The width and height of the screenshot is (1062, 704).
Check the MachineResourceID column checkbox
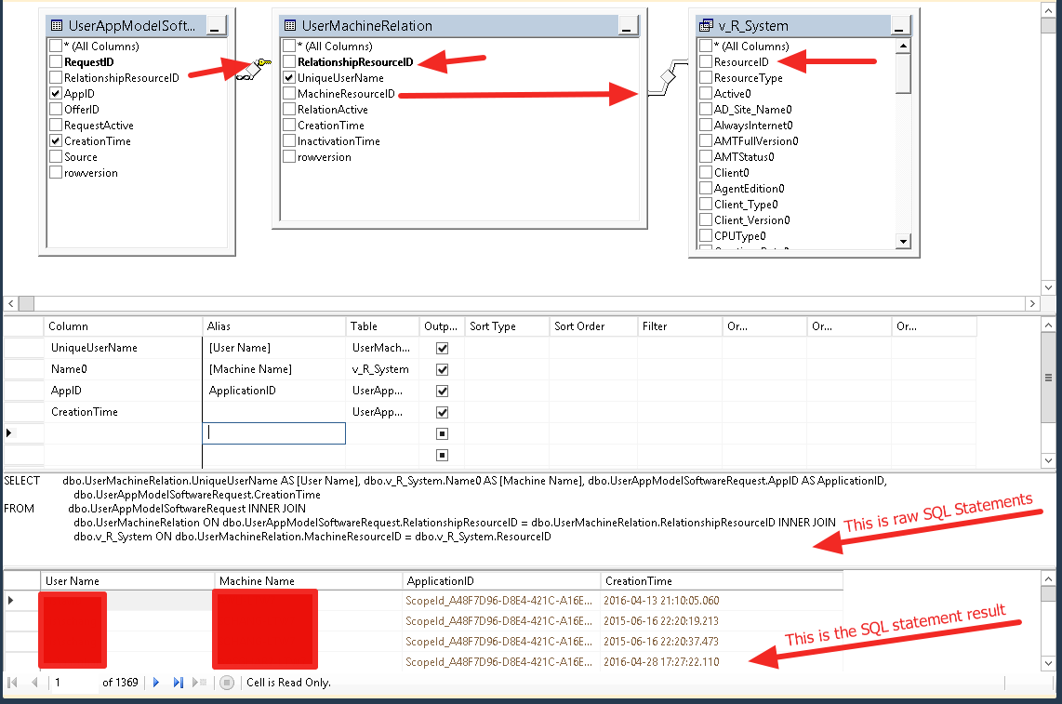[x=289, y=94]
